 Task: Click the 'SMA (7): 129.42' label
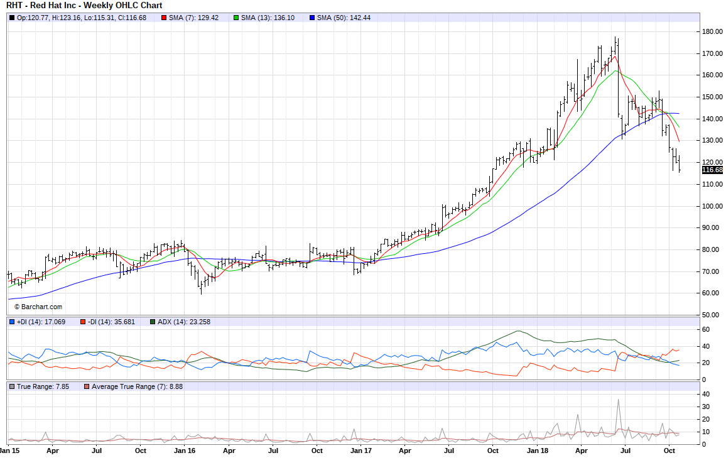[193, 18]
